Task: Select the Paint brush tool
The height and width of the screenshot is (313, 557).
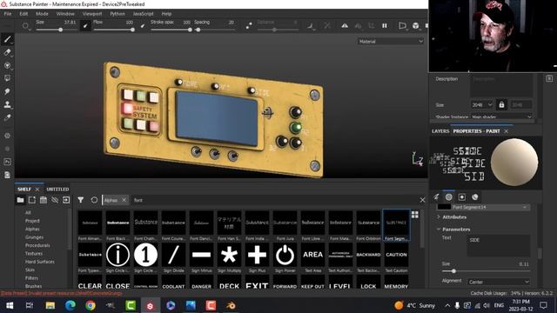Action: [x=7, y=39]
